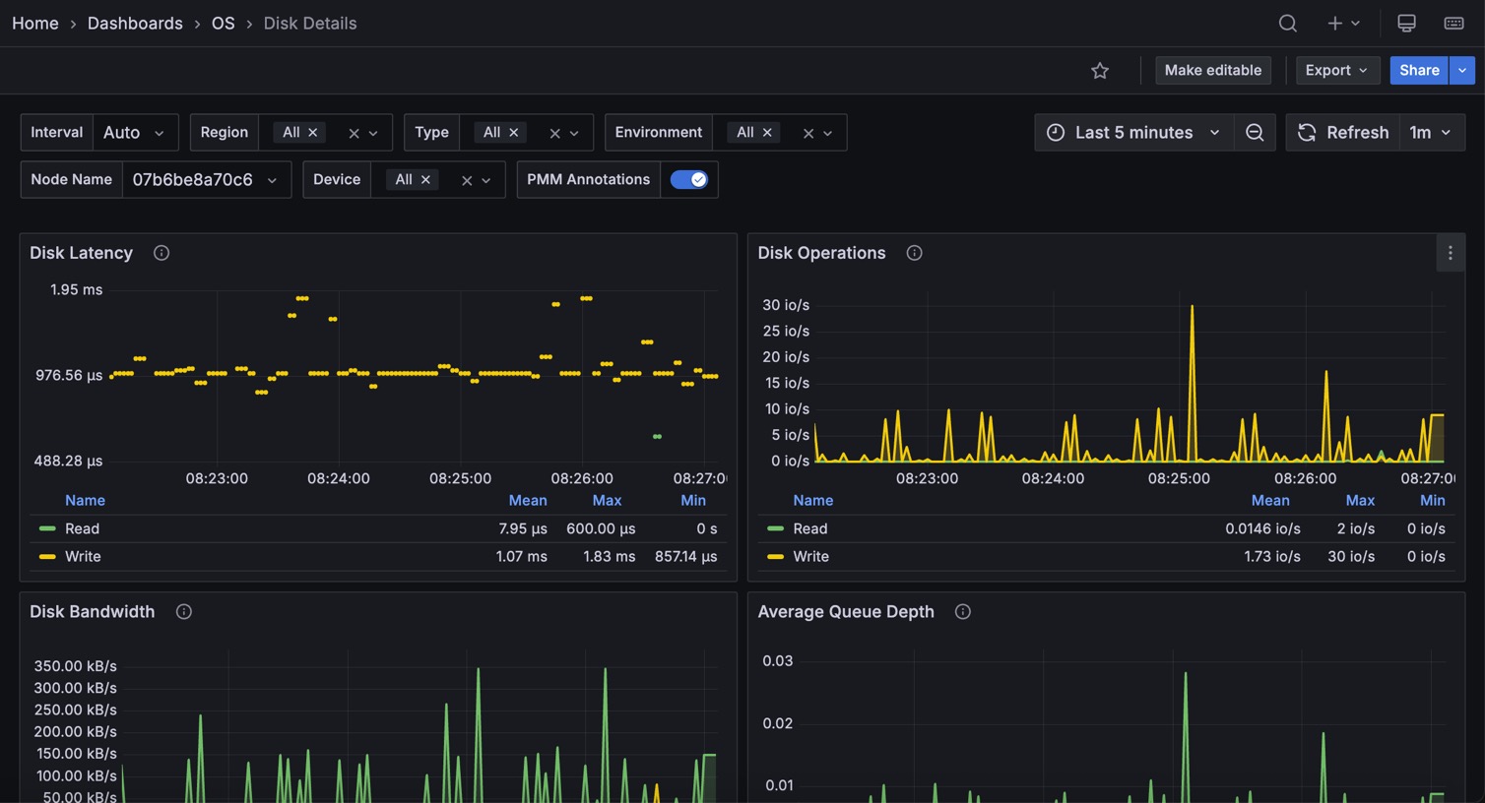Click the monitor display icon
This screenshot has width=1485, height=803.
tap(1406, 24)
